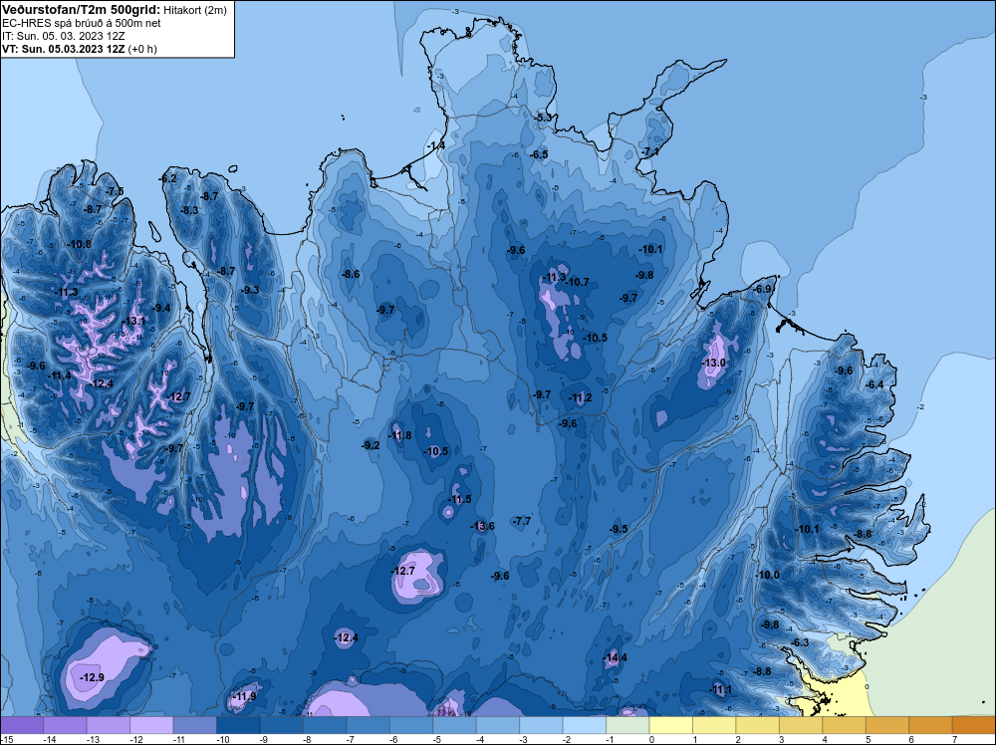Viewport: 996px width, 745px height.
Task: Click the -15 tick label on legend
Action: click(6, 739)
